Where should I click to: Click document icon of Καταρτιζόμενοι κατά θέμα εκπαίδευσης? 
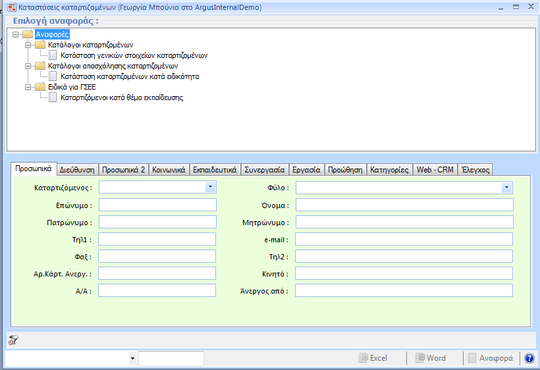pos(53,97)
